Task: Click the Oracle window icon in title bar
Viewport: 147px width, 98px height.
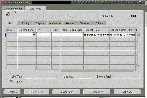Action: click(3, 2)
